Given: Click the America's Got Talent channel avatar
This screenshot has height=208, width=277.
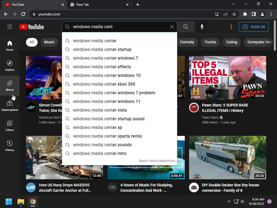Looking at the screenshot, I should pos(31,107).
